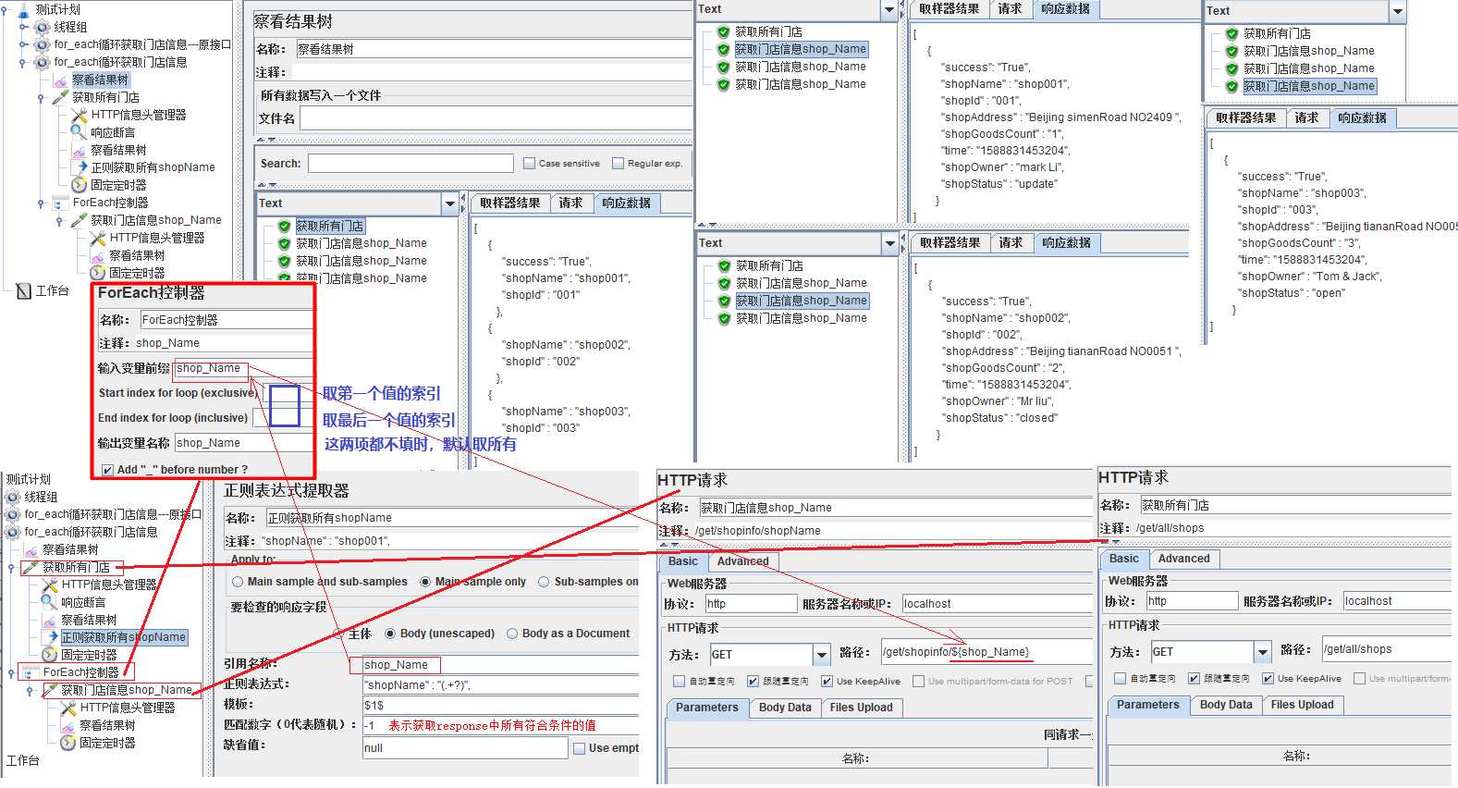Viewport: 1458px width, 788px height.
Task: Select Main sample and sub-samples radio
Action: (x=238, y=582)
